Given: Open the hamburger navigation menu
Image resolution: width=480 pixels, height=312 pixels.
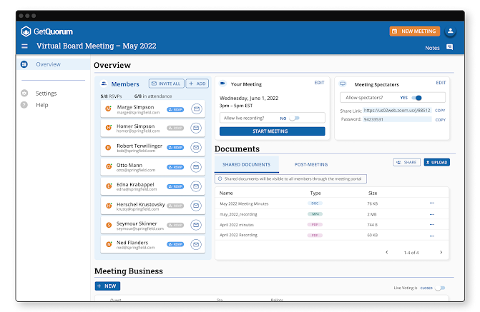Looking at the screenshot, I should (24, 46).
